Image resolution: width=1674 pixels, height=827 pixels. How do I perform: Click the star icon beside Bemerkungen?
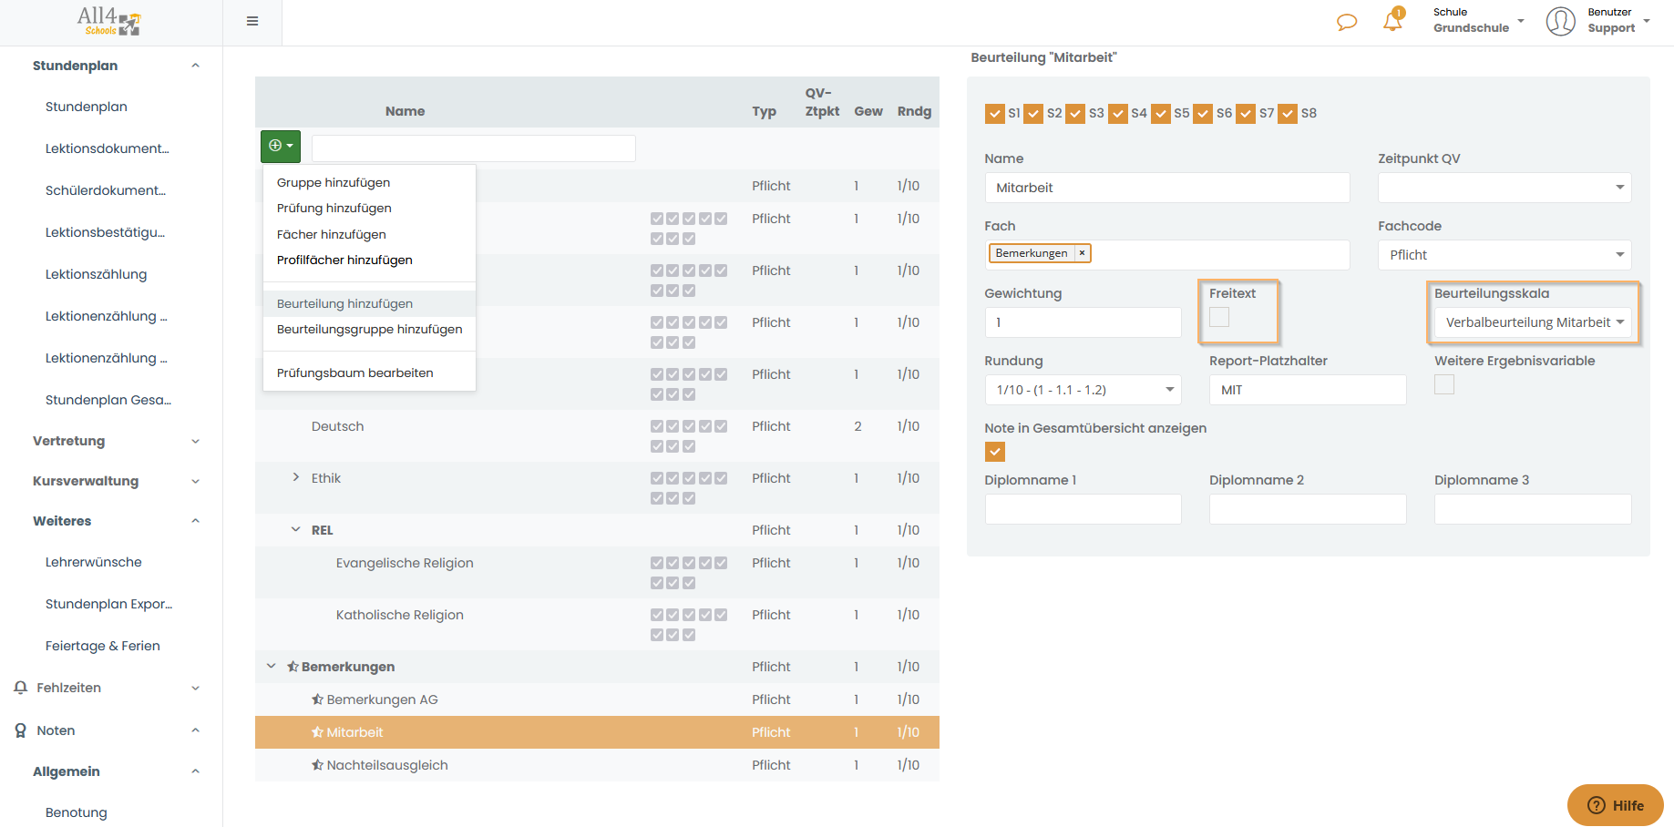tap(293, 667)
